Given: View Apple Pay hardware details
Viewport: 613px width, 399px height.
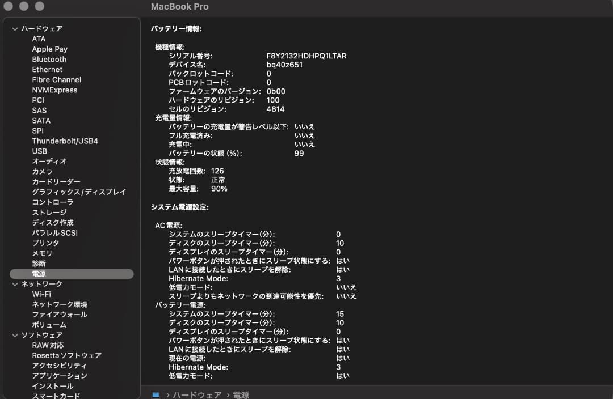Looking at the screenshot, I should click(x=49, y=49).
